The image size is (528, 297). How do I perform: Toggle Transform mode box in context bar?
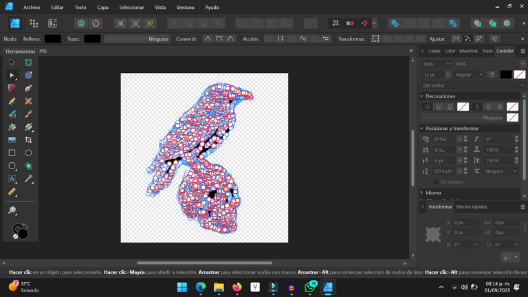(x=375, y=38)
